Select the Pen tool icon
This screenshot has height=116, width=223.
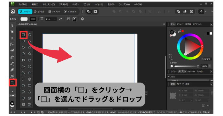[x=12, y=57]
